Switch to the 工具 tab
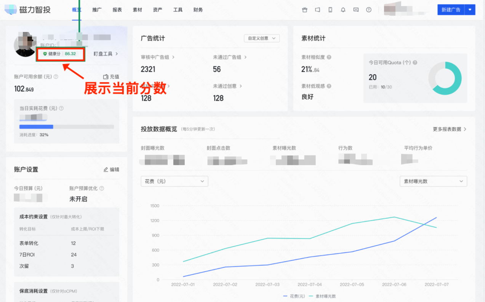 tap(178, 10)
